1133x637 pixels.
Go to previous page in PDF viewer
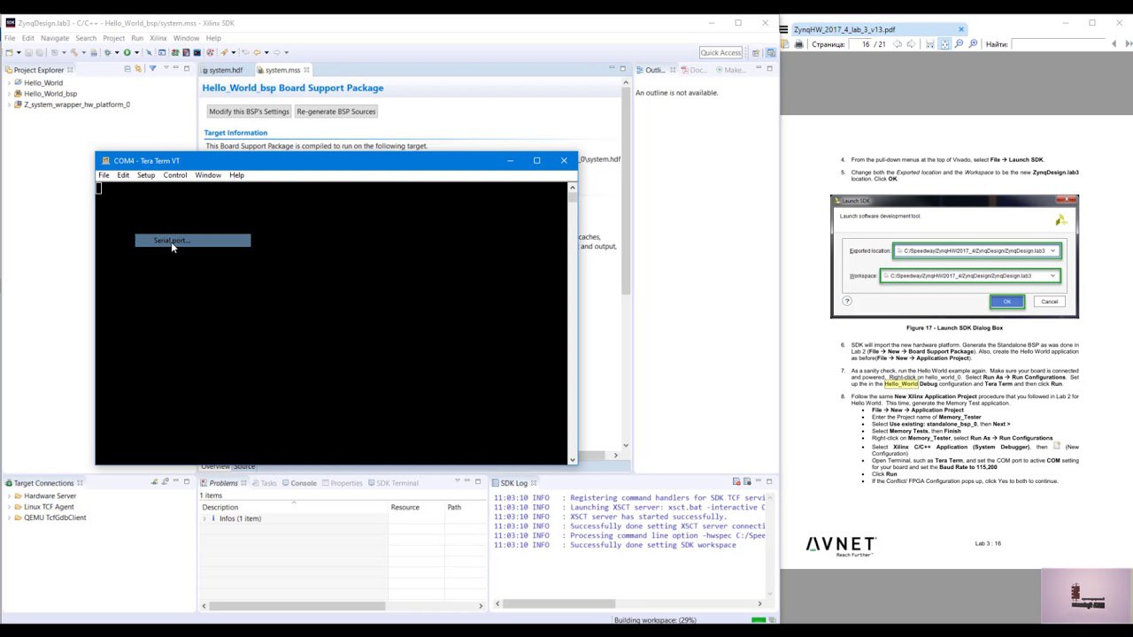point(898,44)
